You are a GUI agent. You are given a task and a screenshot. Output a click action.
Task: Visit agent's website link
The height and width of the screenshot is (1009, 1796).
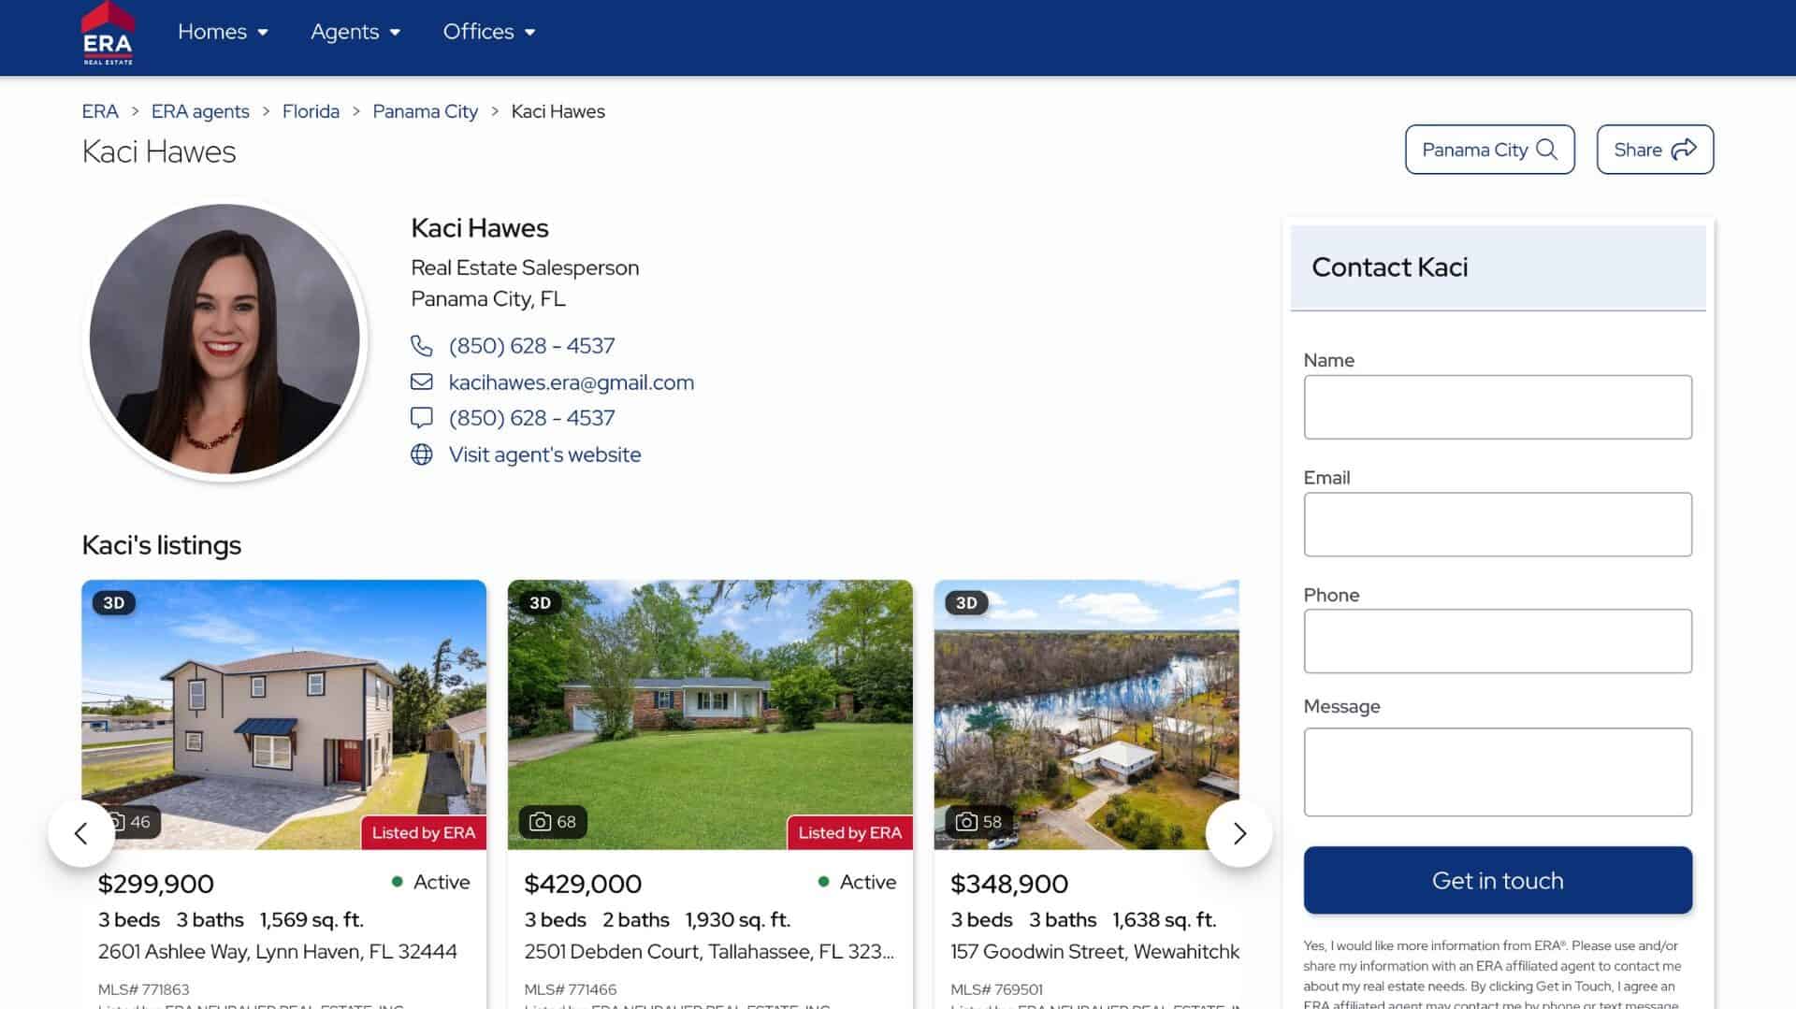[544, 454]
